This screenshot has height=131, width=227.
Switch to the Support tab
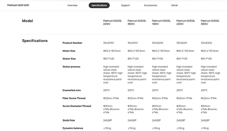(125, 5)
